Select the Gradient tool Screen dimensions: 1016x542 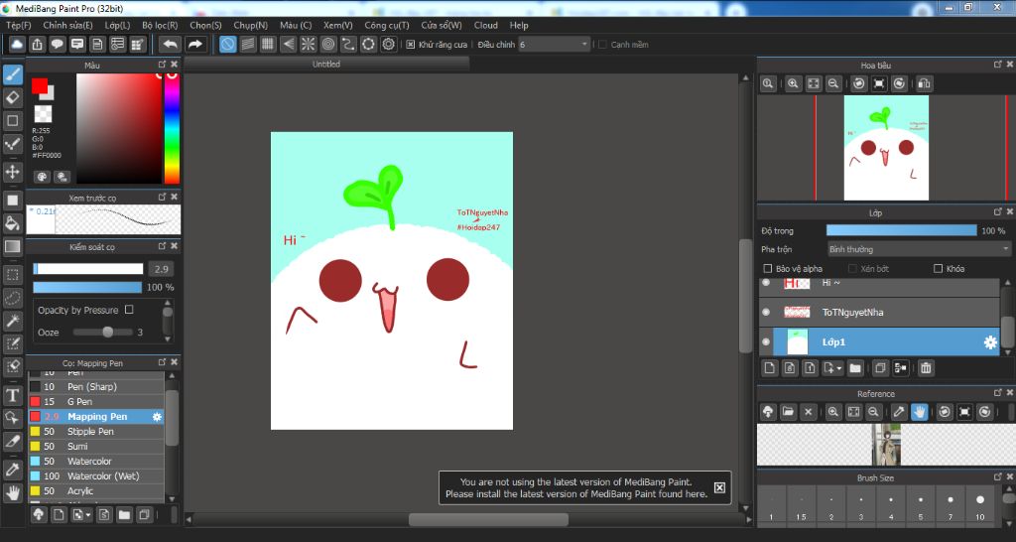12,246
